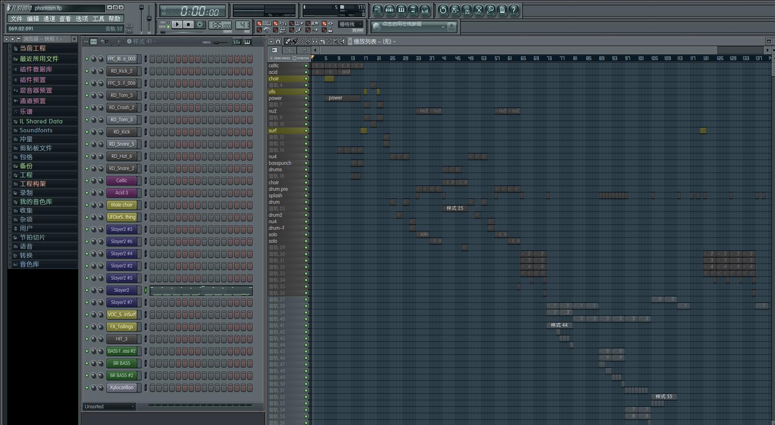This screenshot has height=425, width=775.
Task: Open the 编辑 menu
Action: [33, 19]
